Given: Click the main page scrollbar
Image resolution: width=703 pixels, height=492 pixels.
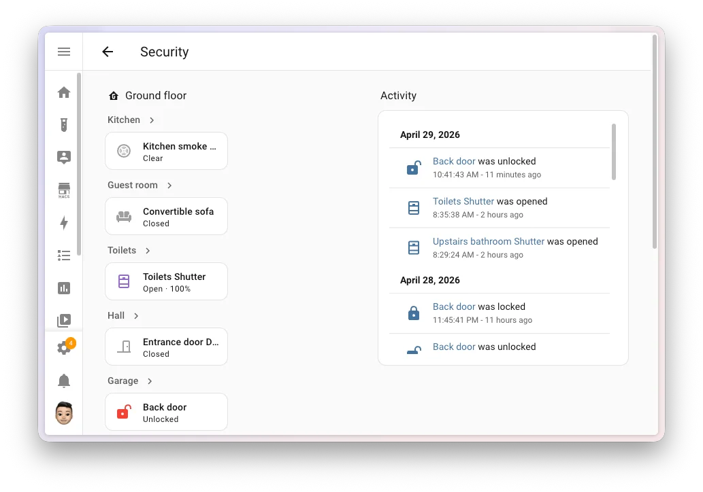Looking at the screenshot, I should (x=655, y=141).
